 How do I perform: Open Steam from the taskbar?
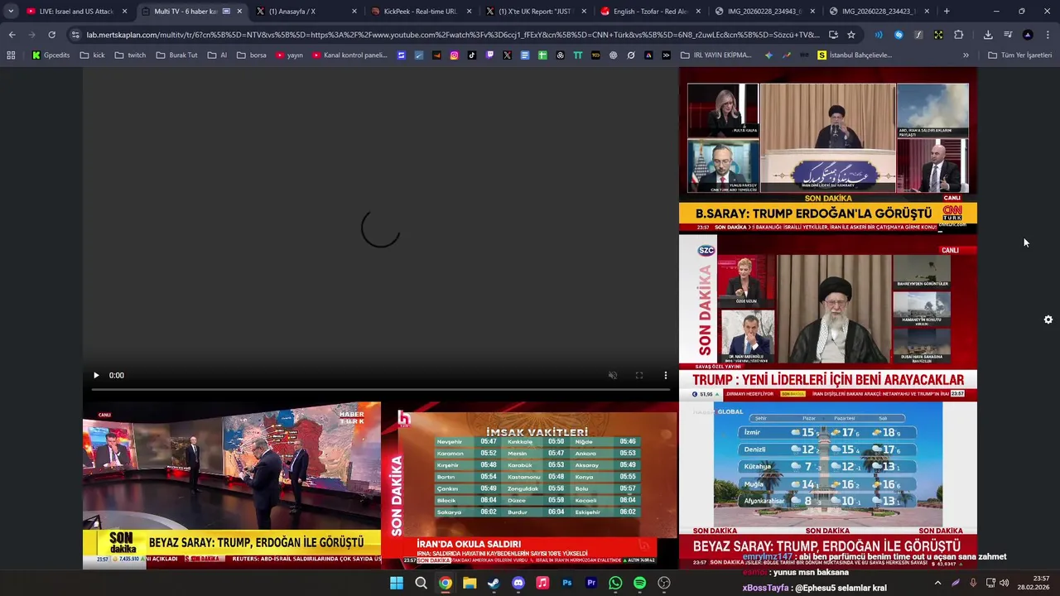pos(494,584)
